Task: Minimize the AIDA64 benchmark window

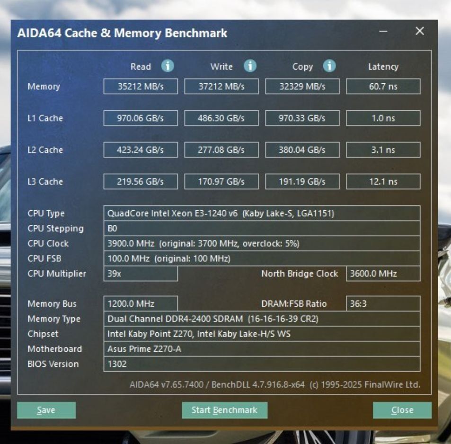Action: (383, 31)
